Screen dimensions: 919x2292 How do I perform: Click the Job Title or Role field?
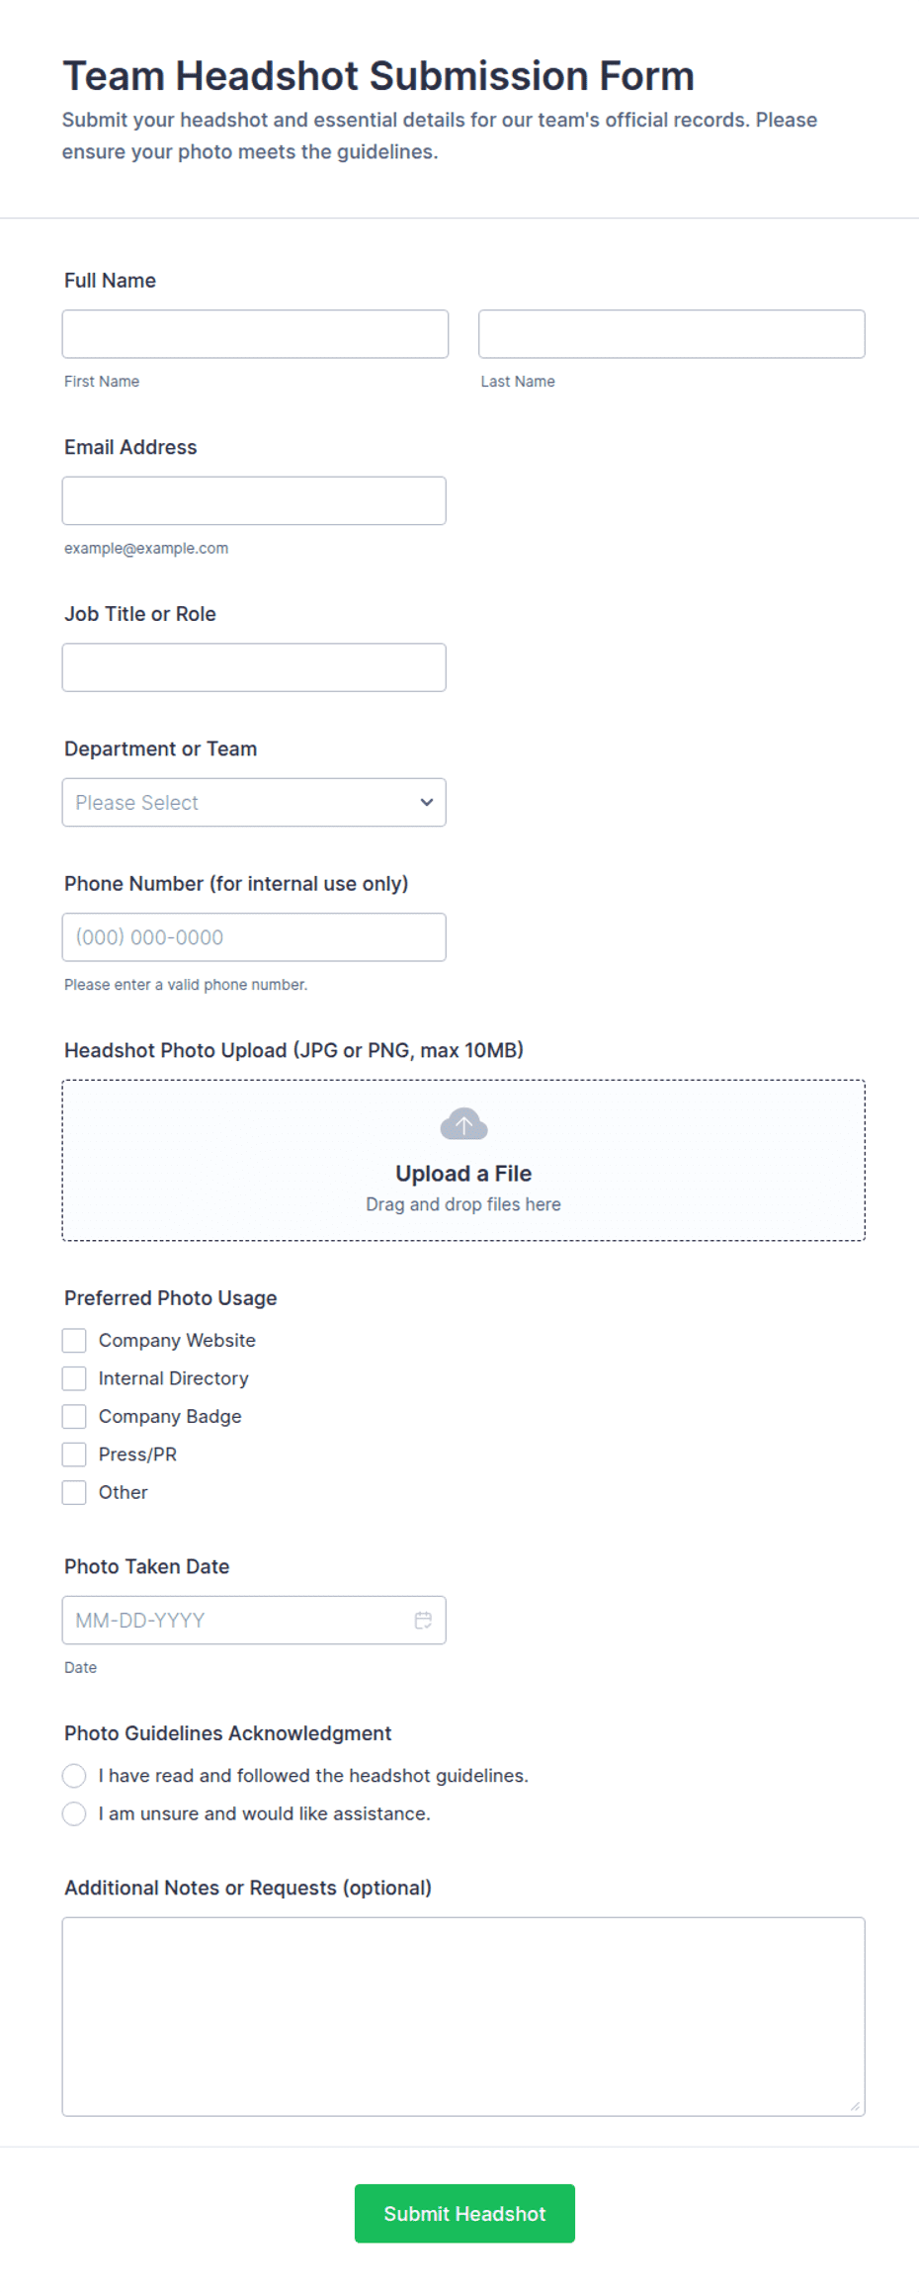254,667
